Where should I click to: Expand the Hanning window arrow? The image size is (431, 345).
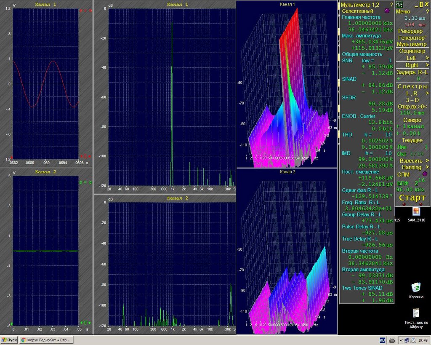tap(427, 167)
